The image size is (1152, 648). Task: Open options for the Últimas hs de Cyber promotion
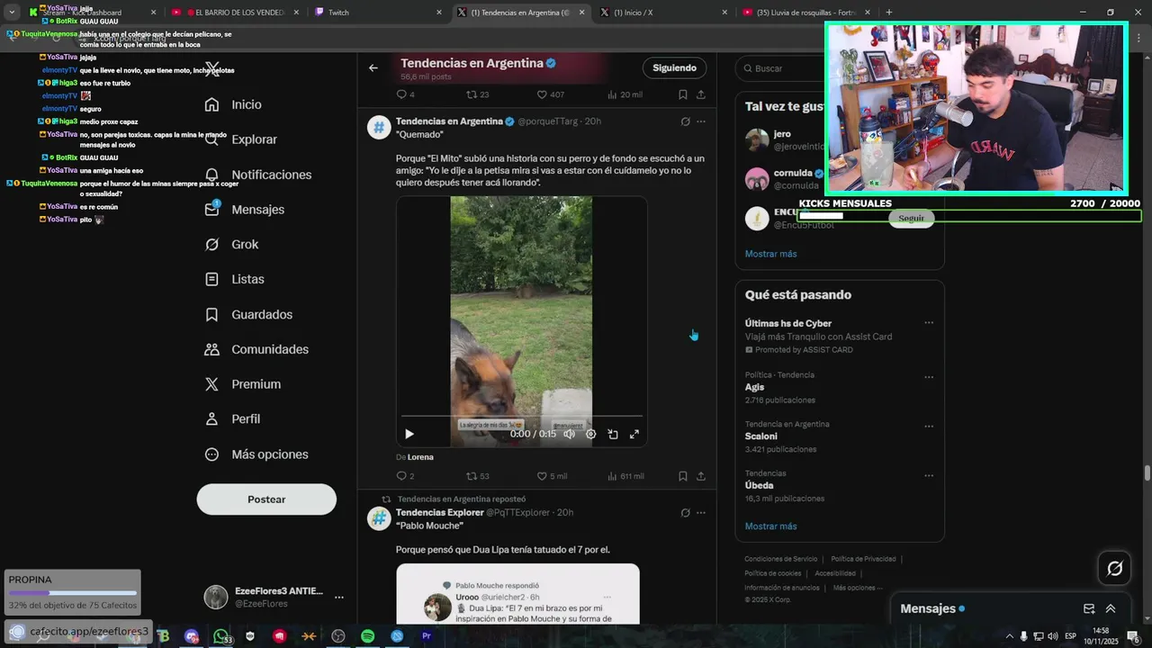tap(929, 323)
